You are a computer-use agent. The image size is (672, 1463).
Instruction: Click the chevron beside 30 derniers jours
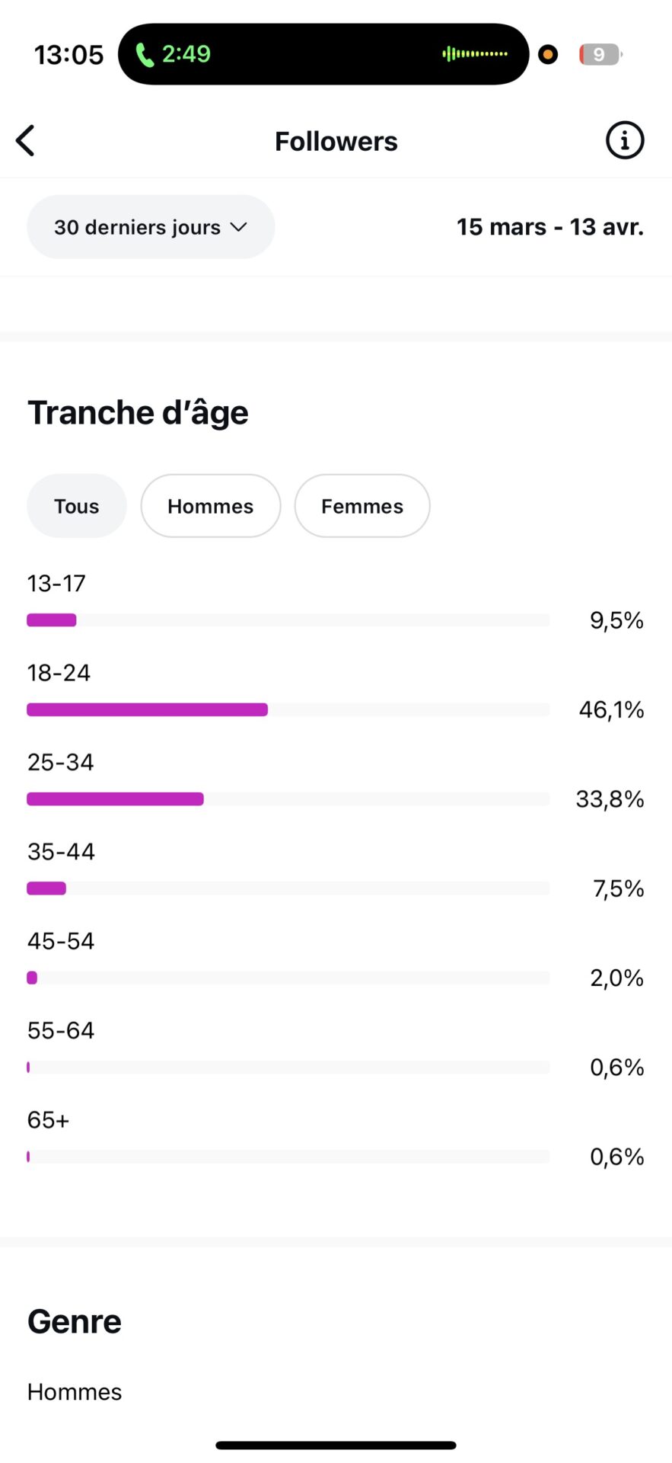(239, 227)
